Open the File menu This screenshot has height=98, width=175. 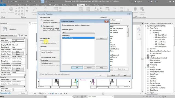(x=3, y=5)
